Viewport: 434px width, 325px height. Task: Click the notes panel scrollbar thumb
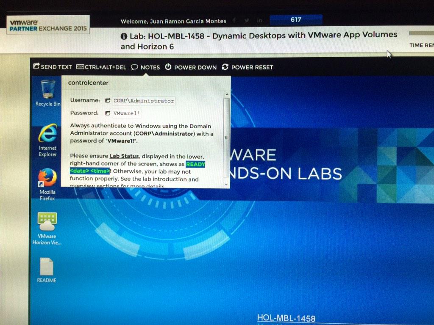pos(226,138)
